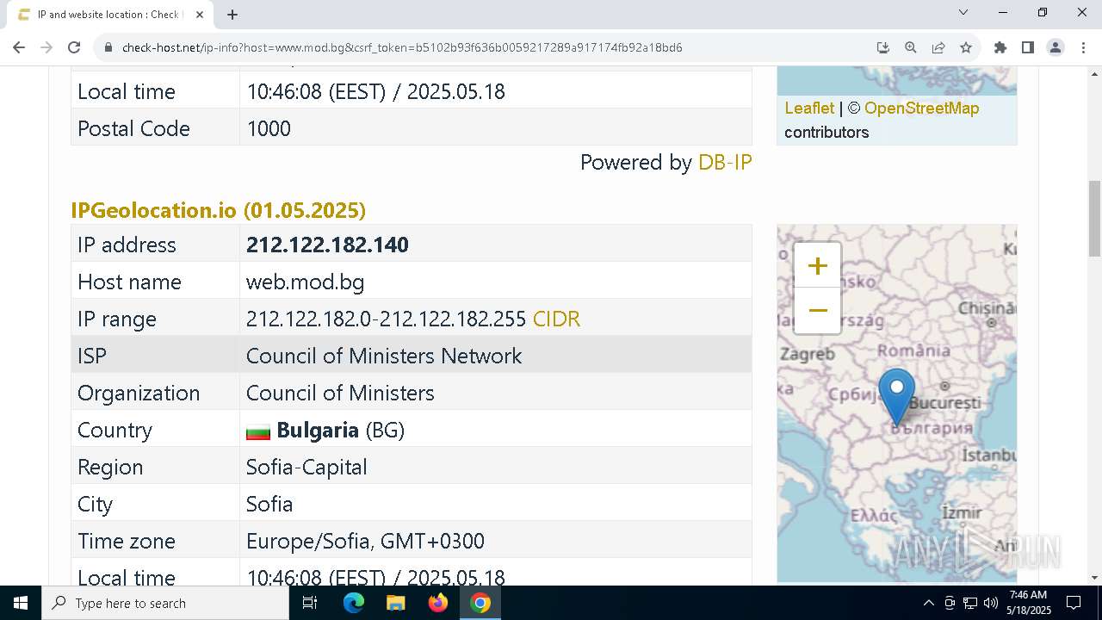1102x620 pixels.
Task: Click the Bulgarian flag icon
Action: click(258, 431)
